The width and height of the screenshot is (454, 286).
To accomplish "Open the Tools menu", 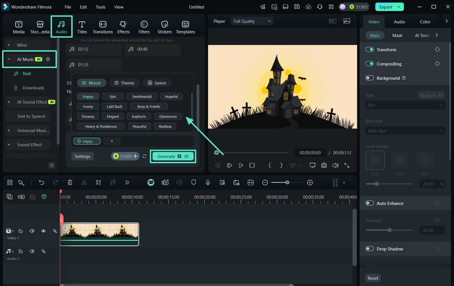I will tap(101, 7).
